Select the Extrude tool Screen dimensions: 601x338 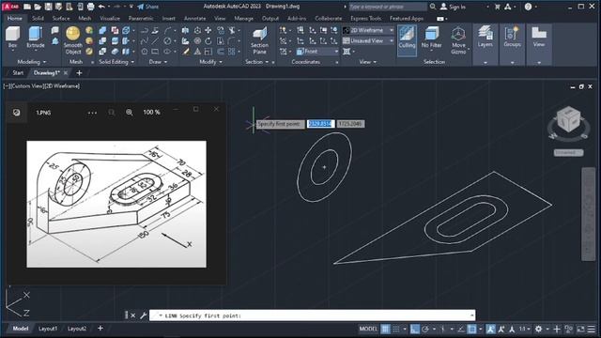36,38
